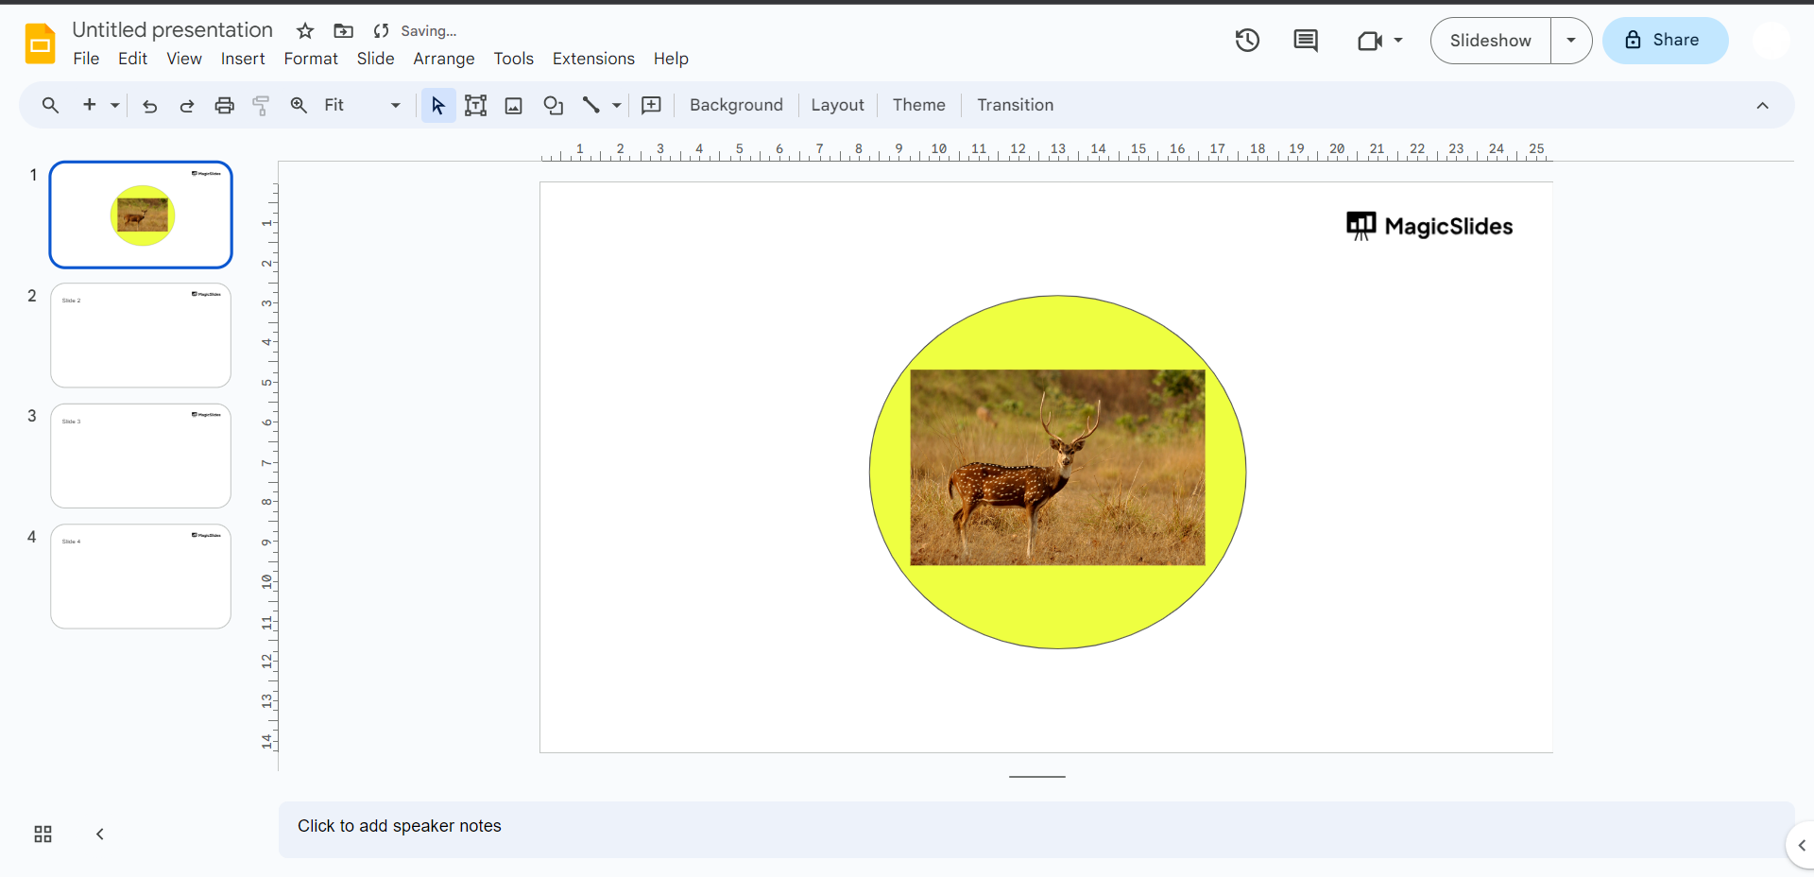The width and height of the screenshot is (1814, 878).
Task: Switch to grid view of slides
Action: [x=43, y=835]
